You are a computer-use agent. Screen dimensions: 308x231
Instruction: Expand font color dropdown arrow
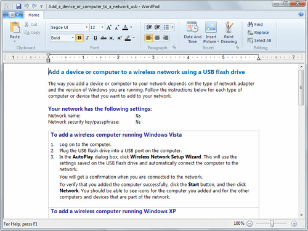[x=131, y=27]
